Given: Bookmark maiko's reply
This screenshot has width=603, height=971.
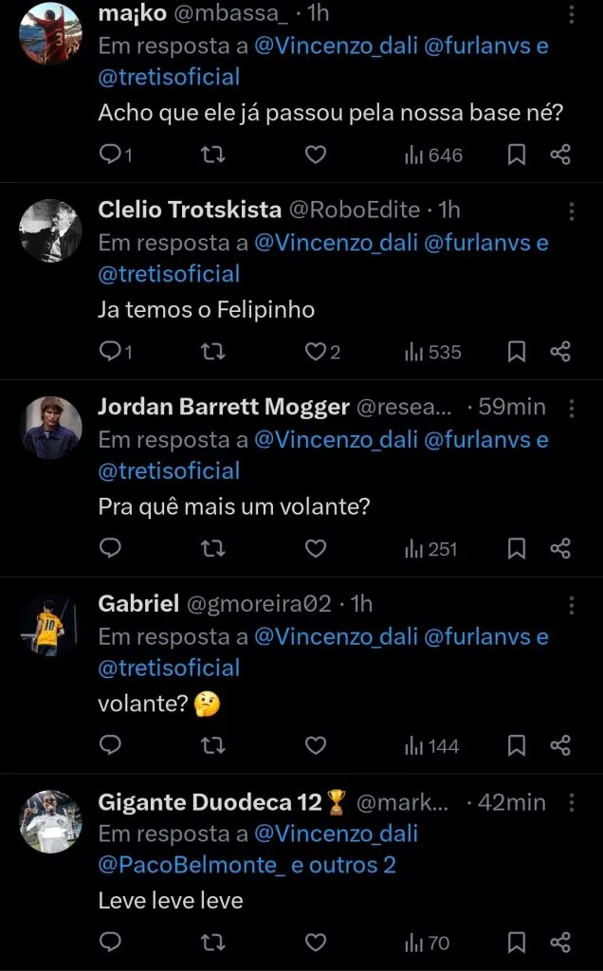Looking at the screenshot, I should 517,155.
